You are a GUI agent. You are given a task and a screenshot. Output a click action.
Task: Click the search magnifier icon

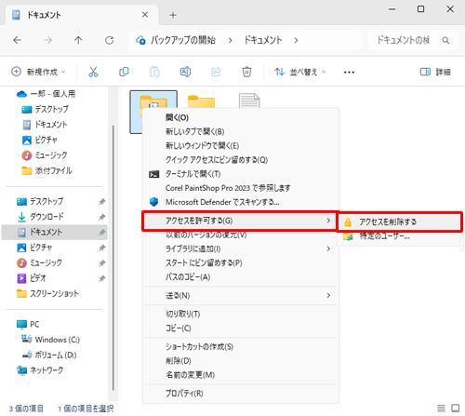click(x=445, y=40)
